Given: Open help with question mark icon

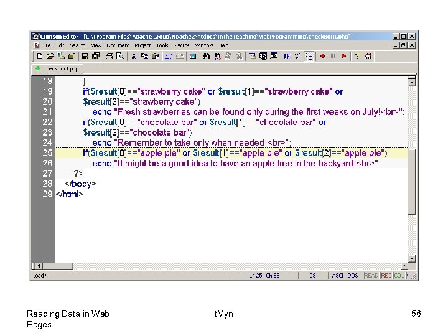Looking at the screenshot, I should coord(357,56).
